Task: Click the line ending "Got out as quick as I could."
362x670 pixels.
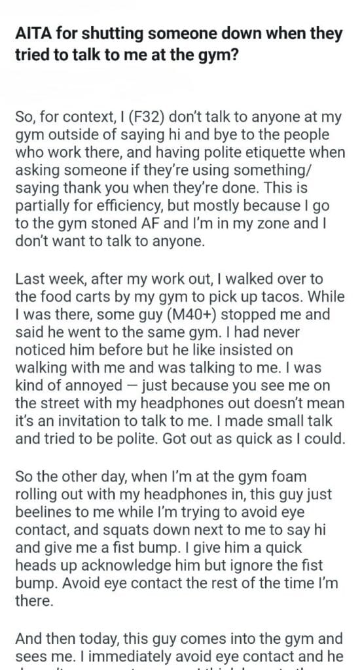Action: pyautogui.click(x=180, y=439)
